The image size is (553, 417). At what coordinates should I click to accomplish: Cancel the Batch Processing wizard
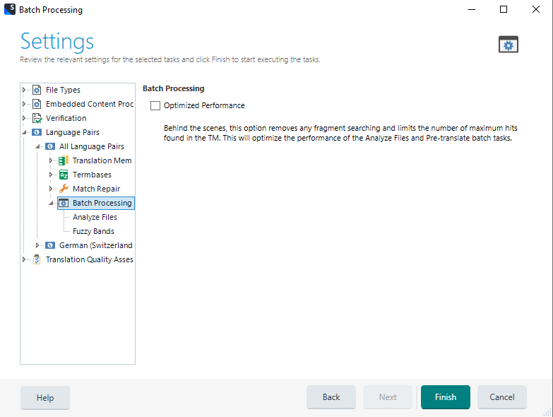tap(502, 397)
